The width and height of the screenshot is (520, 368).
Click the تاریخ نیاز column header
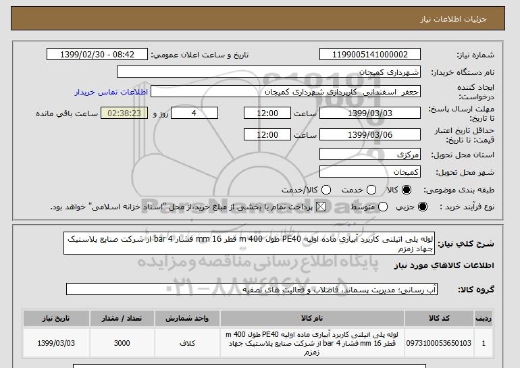(56, 318)
